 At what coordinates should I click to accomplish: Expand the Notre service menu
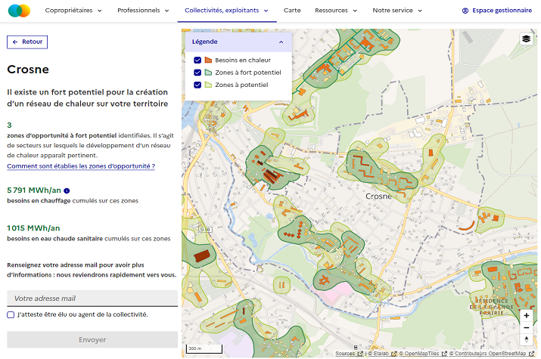[x=397, y=11]
